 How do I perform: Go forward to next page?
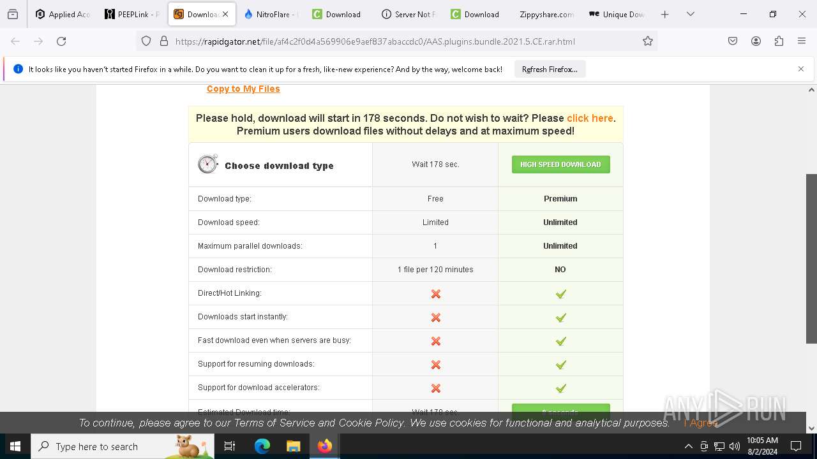(x=38, y=41)
